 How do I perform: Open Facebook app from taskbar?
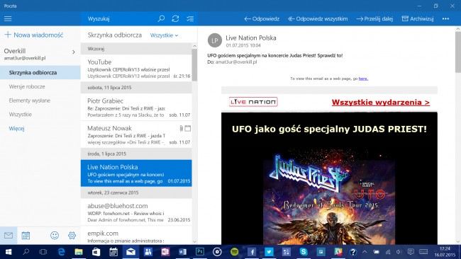[252, 252]
